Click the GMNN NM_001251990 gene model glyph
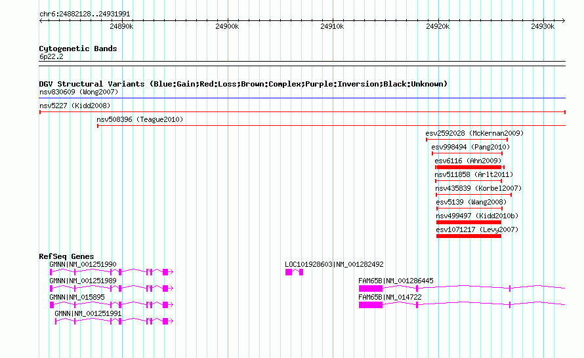This screenshot has height=358, width=584. pos(112,272)
